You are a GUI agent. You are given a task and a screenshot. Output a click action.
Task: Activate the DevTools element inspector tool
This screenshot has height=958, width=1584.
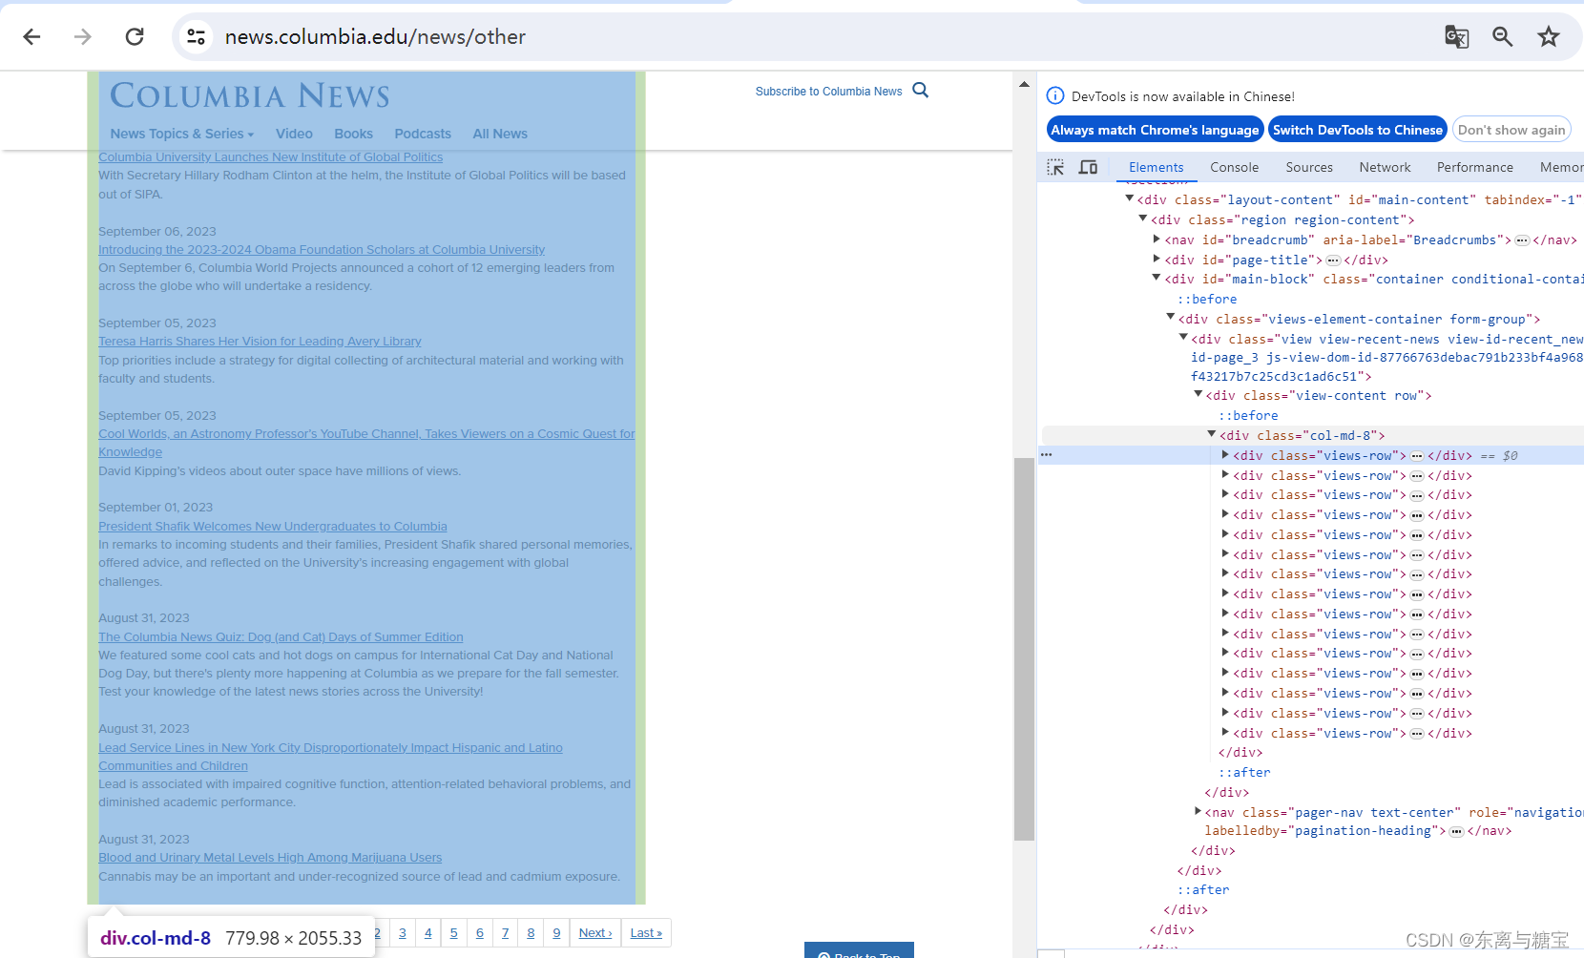[x=1055, y=167]
